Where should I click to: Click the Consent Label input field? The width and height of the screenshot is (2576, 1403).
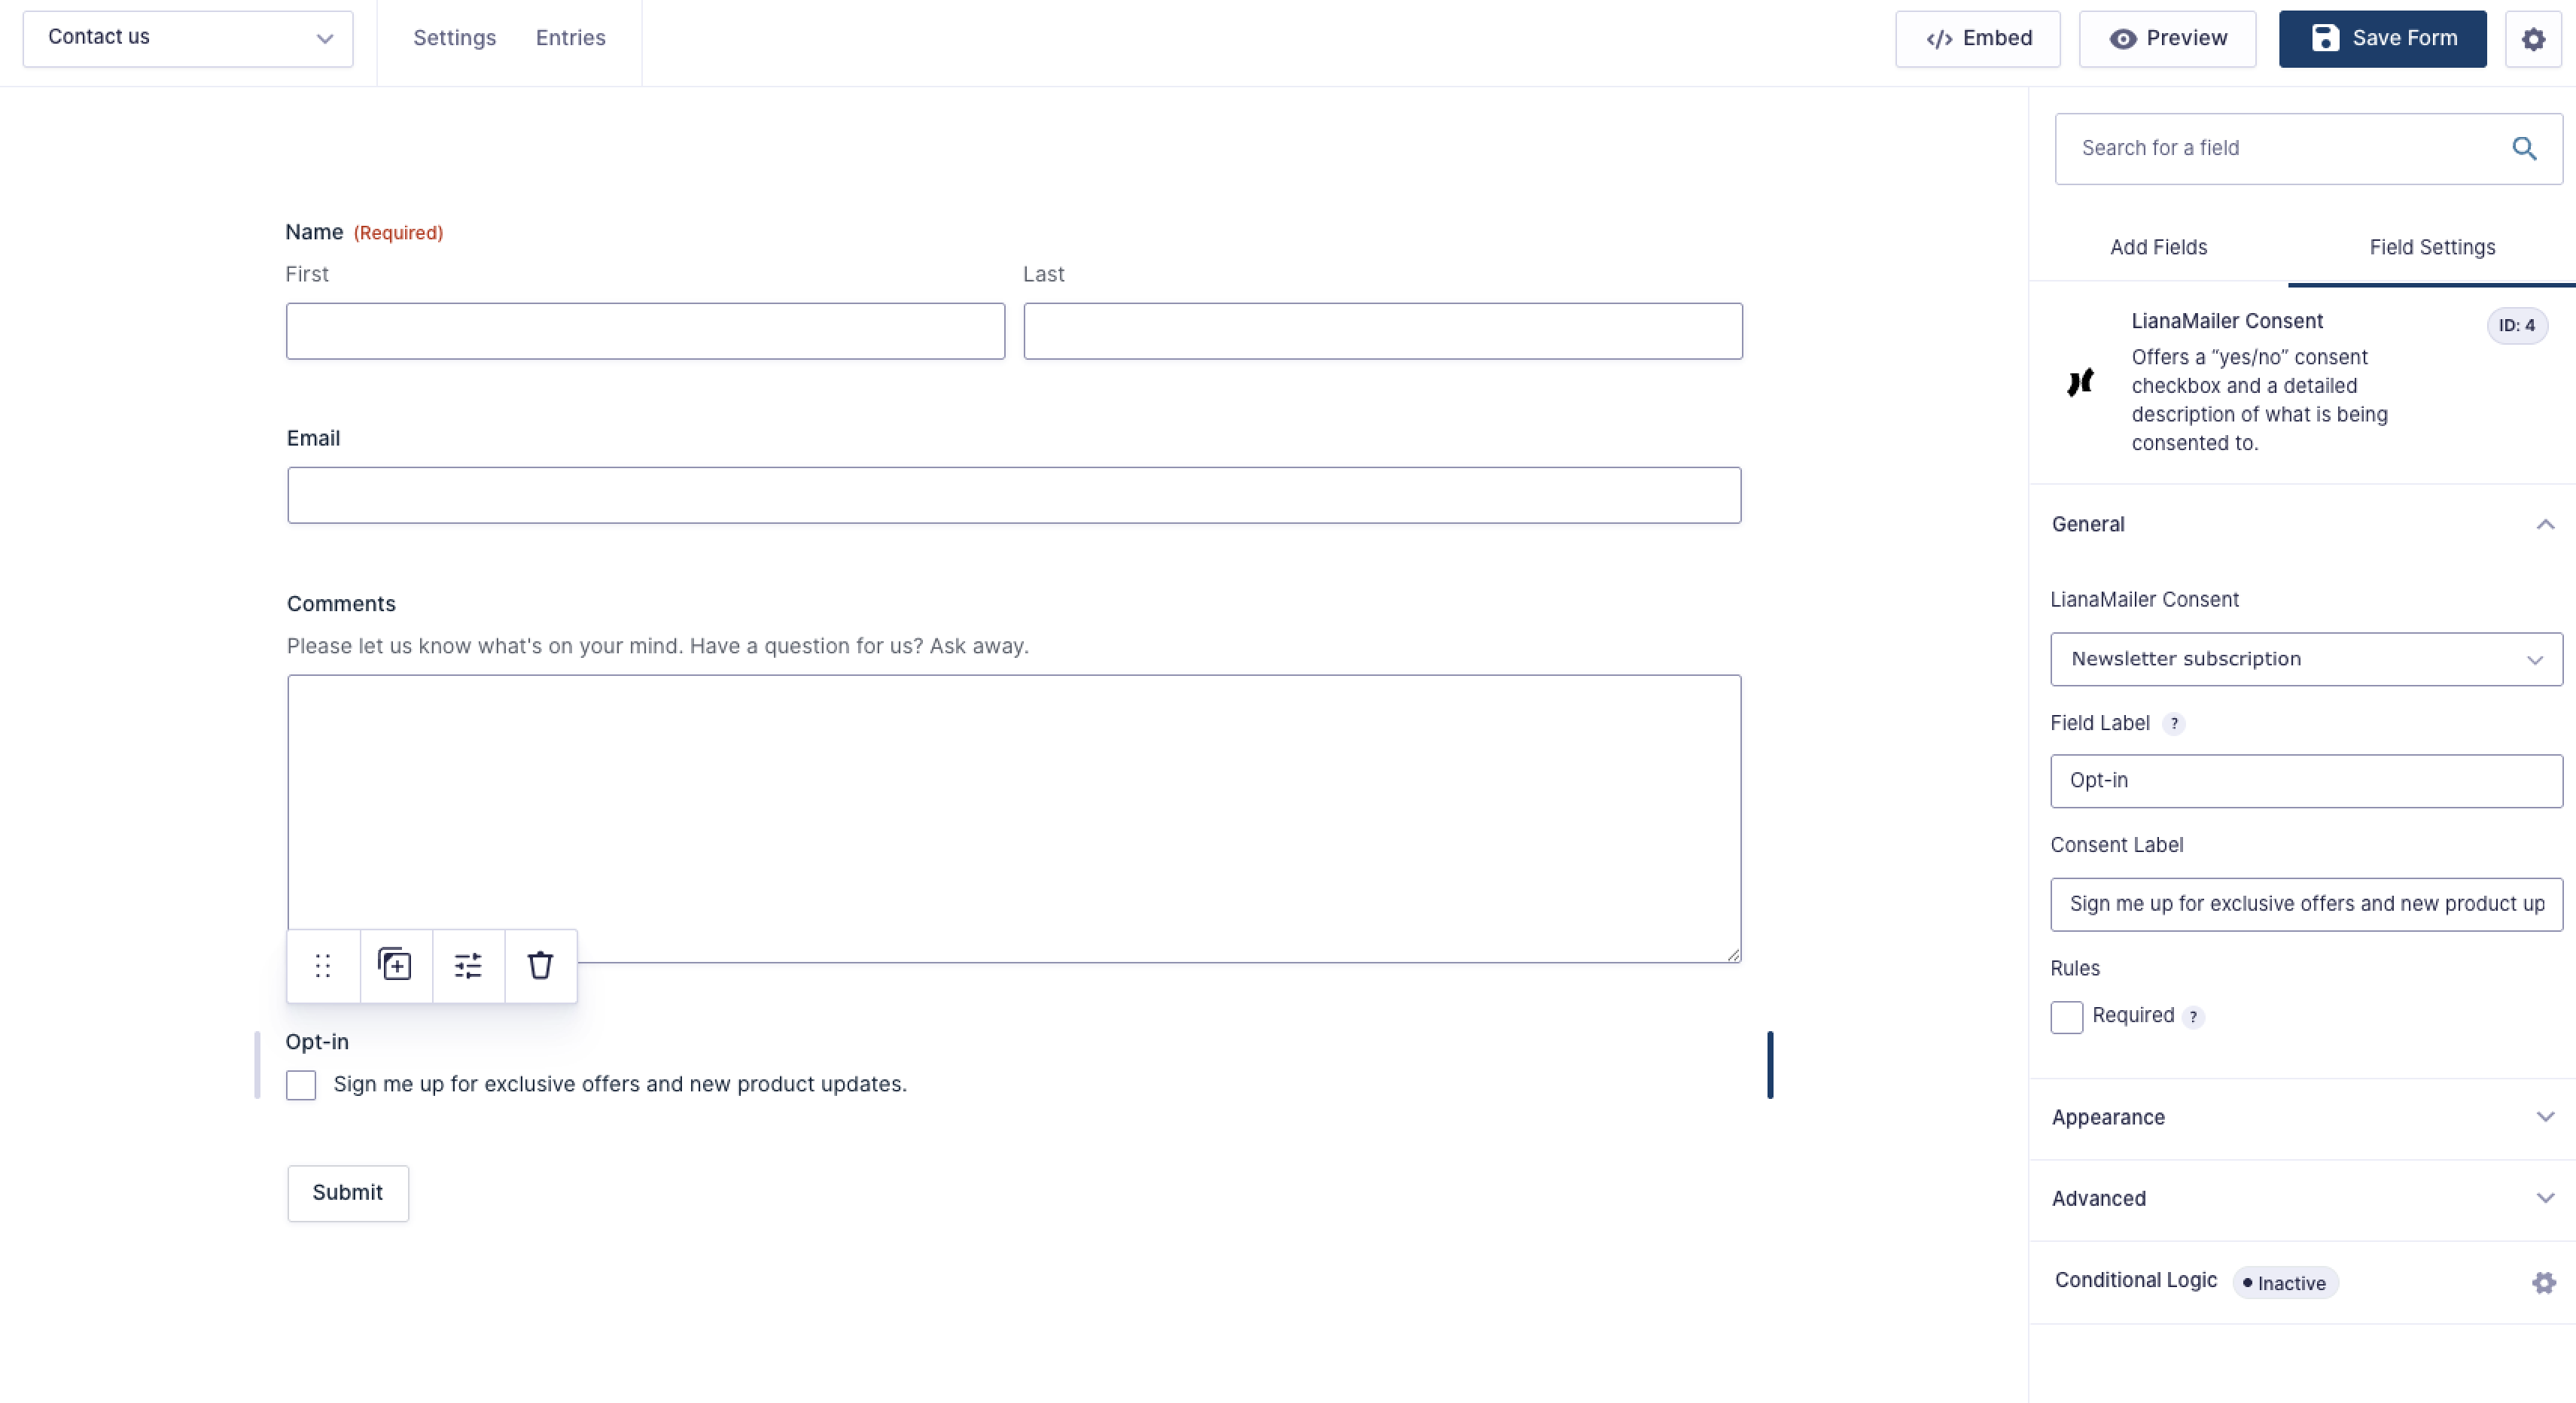[2306, 904]
